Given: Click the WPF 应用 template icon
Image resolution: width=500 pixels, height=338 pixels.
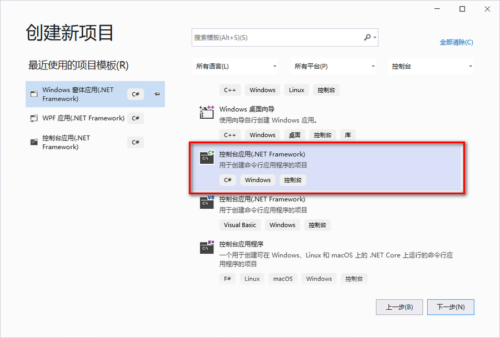Looking at the screenshot, I should click(34, 118).
